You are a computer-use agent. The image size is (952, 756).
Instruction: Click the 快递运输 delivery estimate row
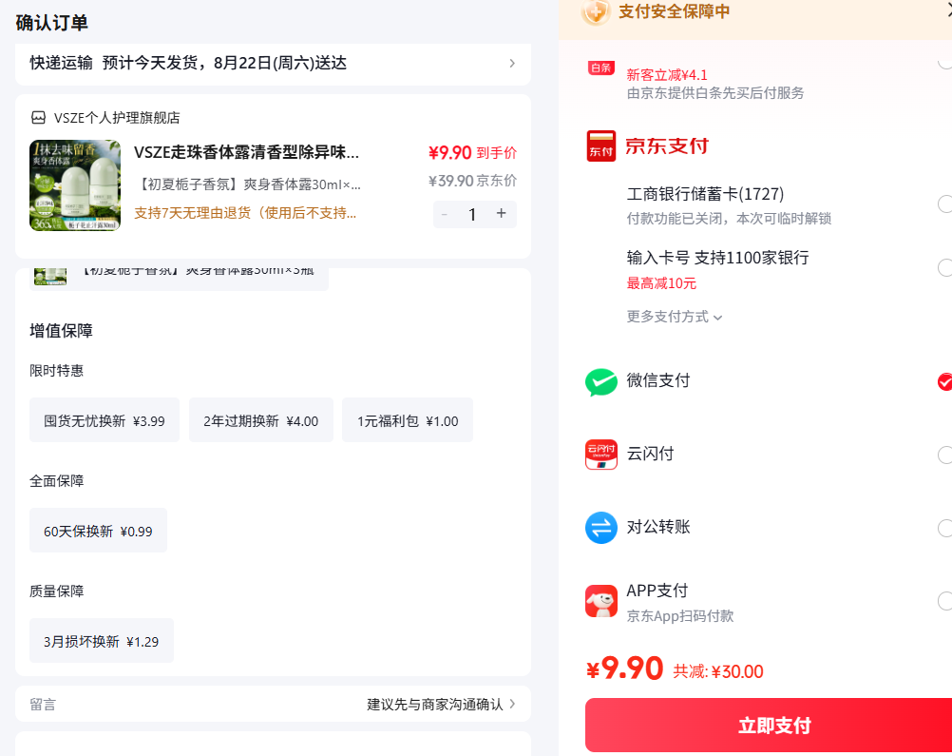click(274, 63)
